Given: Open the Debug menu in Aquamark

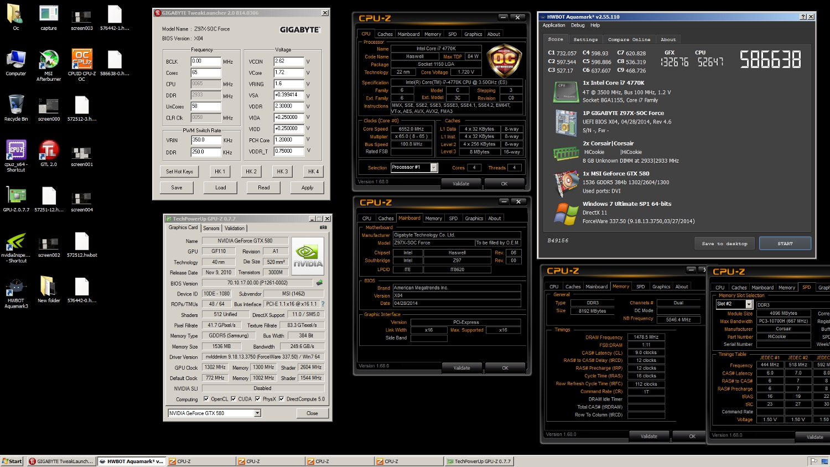Looking at the screenshot, I should 578,25.
